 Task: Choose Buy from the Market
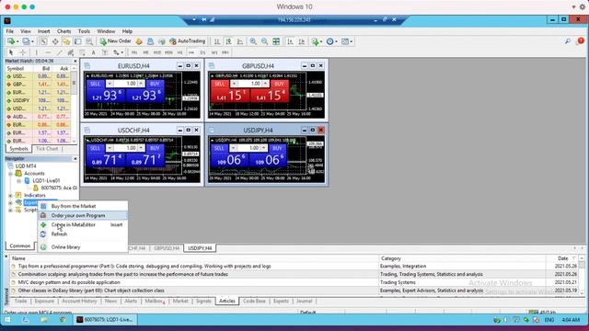click(x=83, y=206)
